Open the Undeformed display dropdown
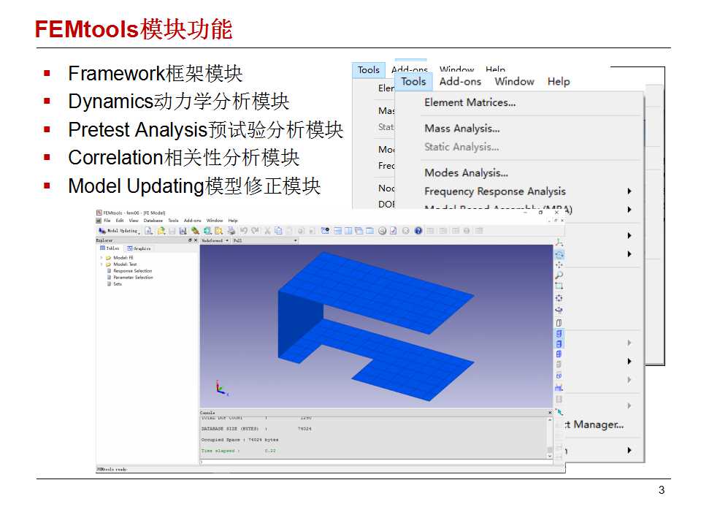The height and width of the screenshot is (526, 701). click(x=215, y=240)
